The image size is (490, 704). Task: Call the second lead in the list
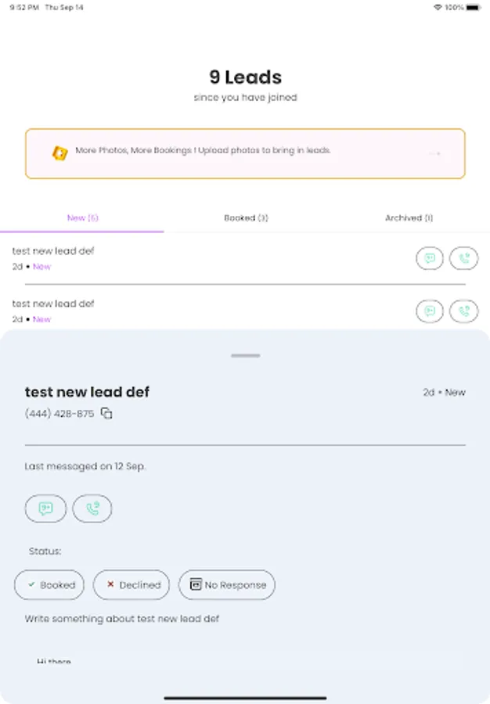coord(463,311)
